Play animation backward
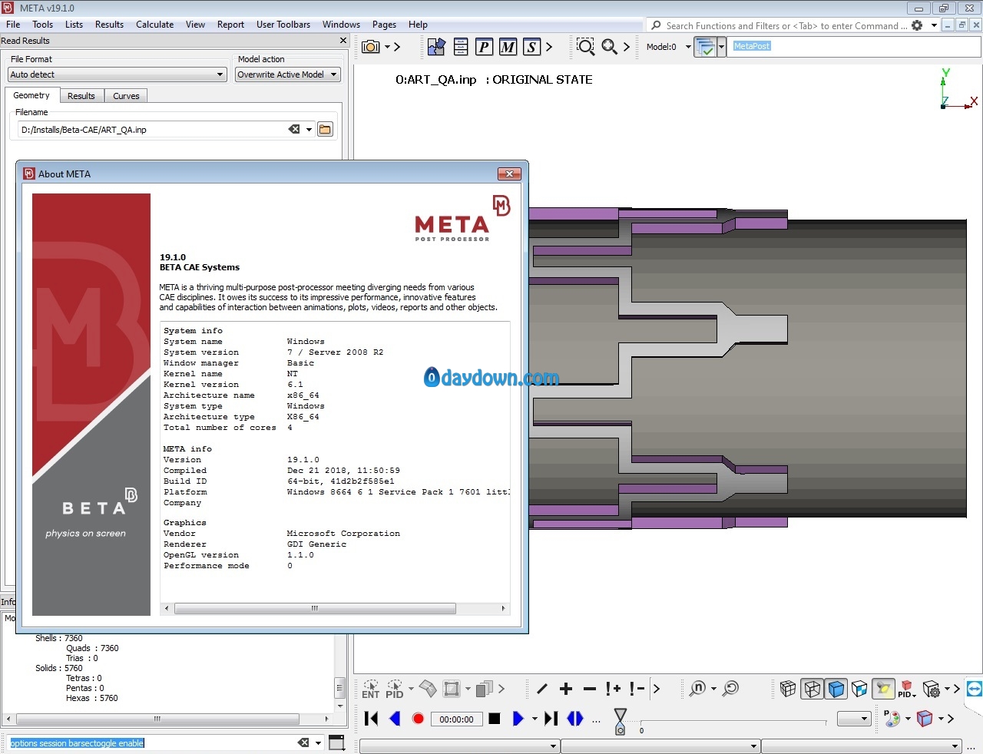The image size is (983, 754). 395,719
